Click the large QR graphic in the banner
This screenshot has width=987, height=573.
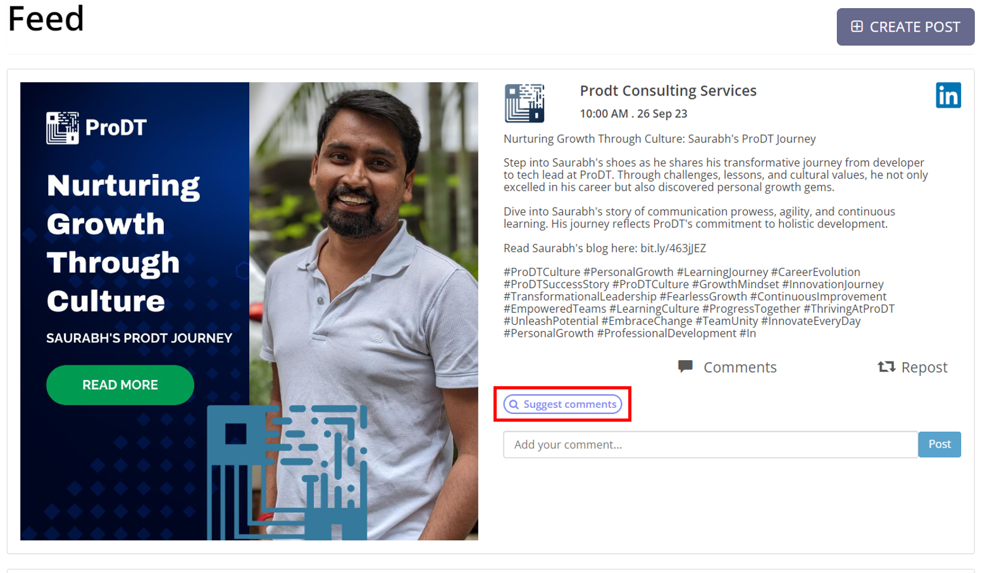(x=287, y=472)
